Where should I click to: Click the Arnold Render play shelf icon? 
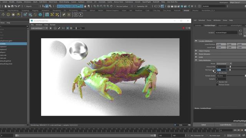click(81, 15)
